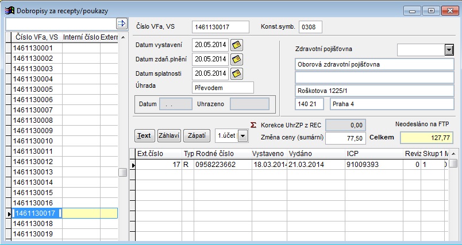
Task: Select invoice row 1461130005
Action: coord(64,90)
